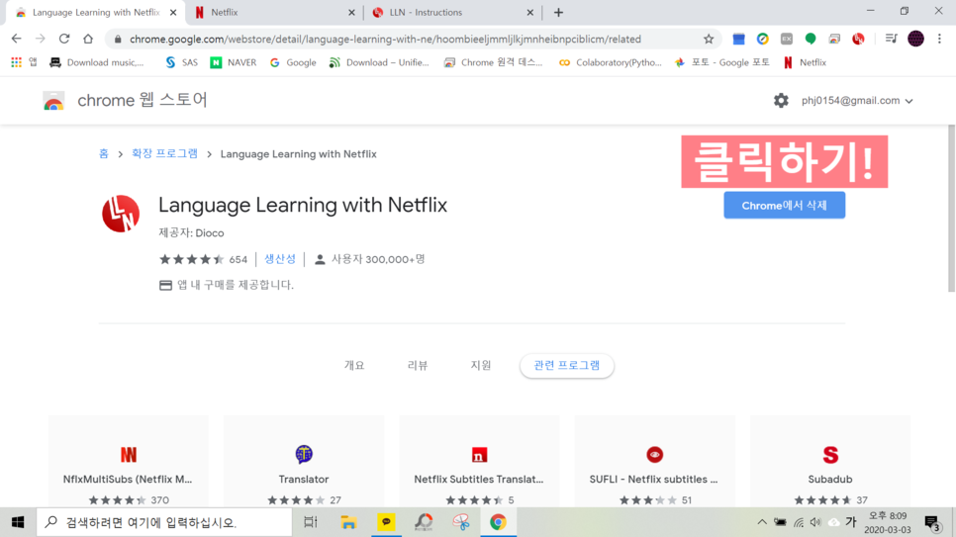Click the page vertical scrollbar
Viewport: 956px width, 537px height.
click(950, 209)
